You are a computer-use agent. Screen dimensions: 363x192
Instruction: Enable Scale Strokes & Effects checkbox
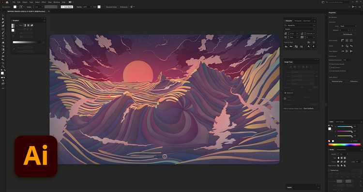click(330, 71)
